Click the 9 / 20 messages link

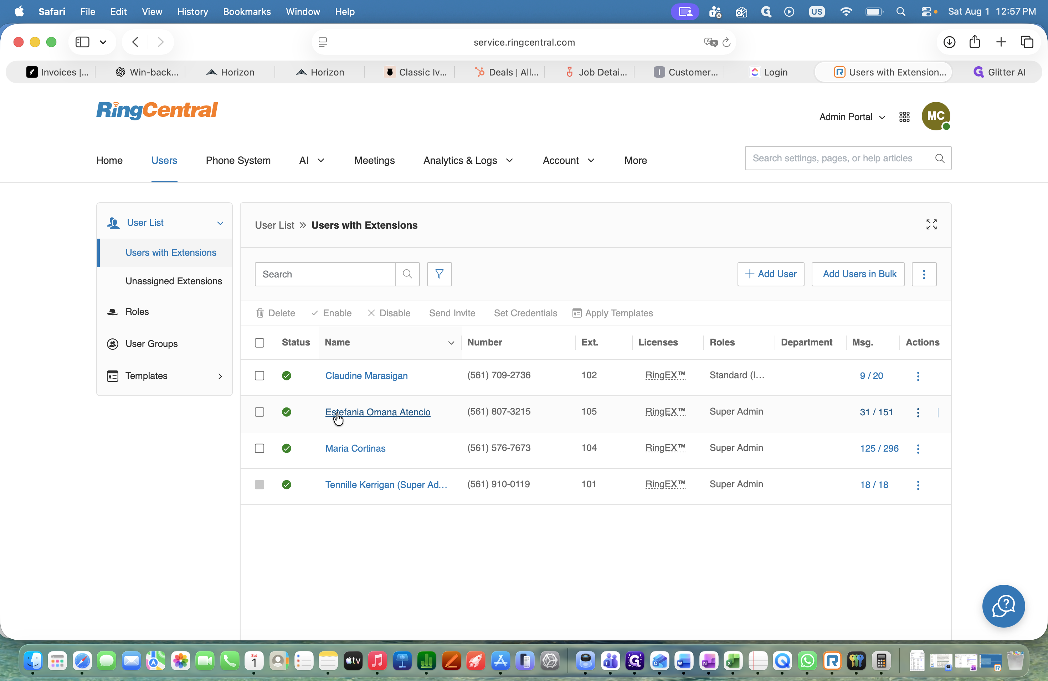871,376
